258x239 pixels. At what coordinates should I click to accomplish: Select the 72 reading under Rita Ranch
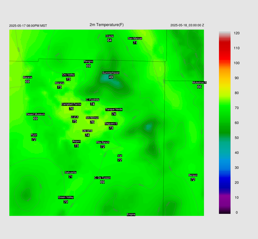click(x=103, y=147)
